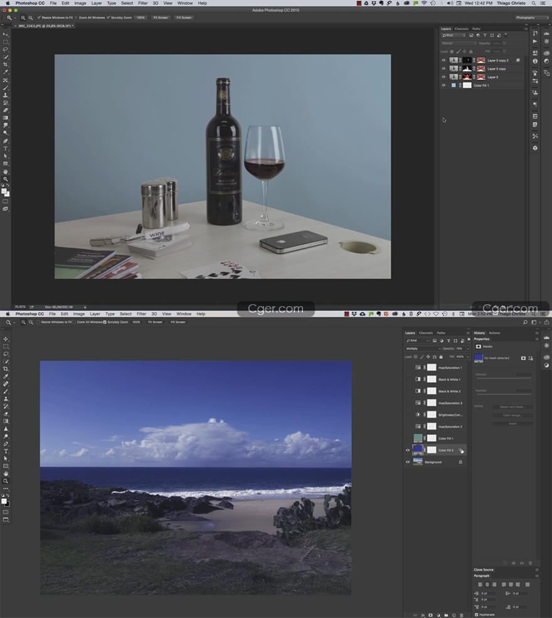Click lock-all padlock in top Layers panel
552x618 pixels.
pyautogui.click(x=471, y=51)
